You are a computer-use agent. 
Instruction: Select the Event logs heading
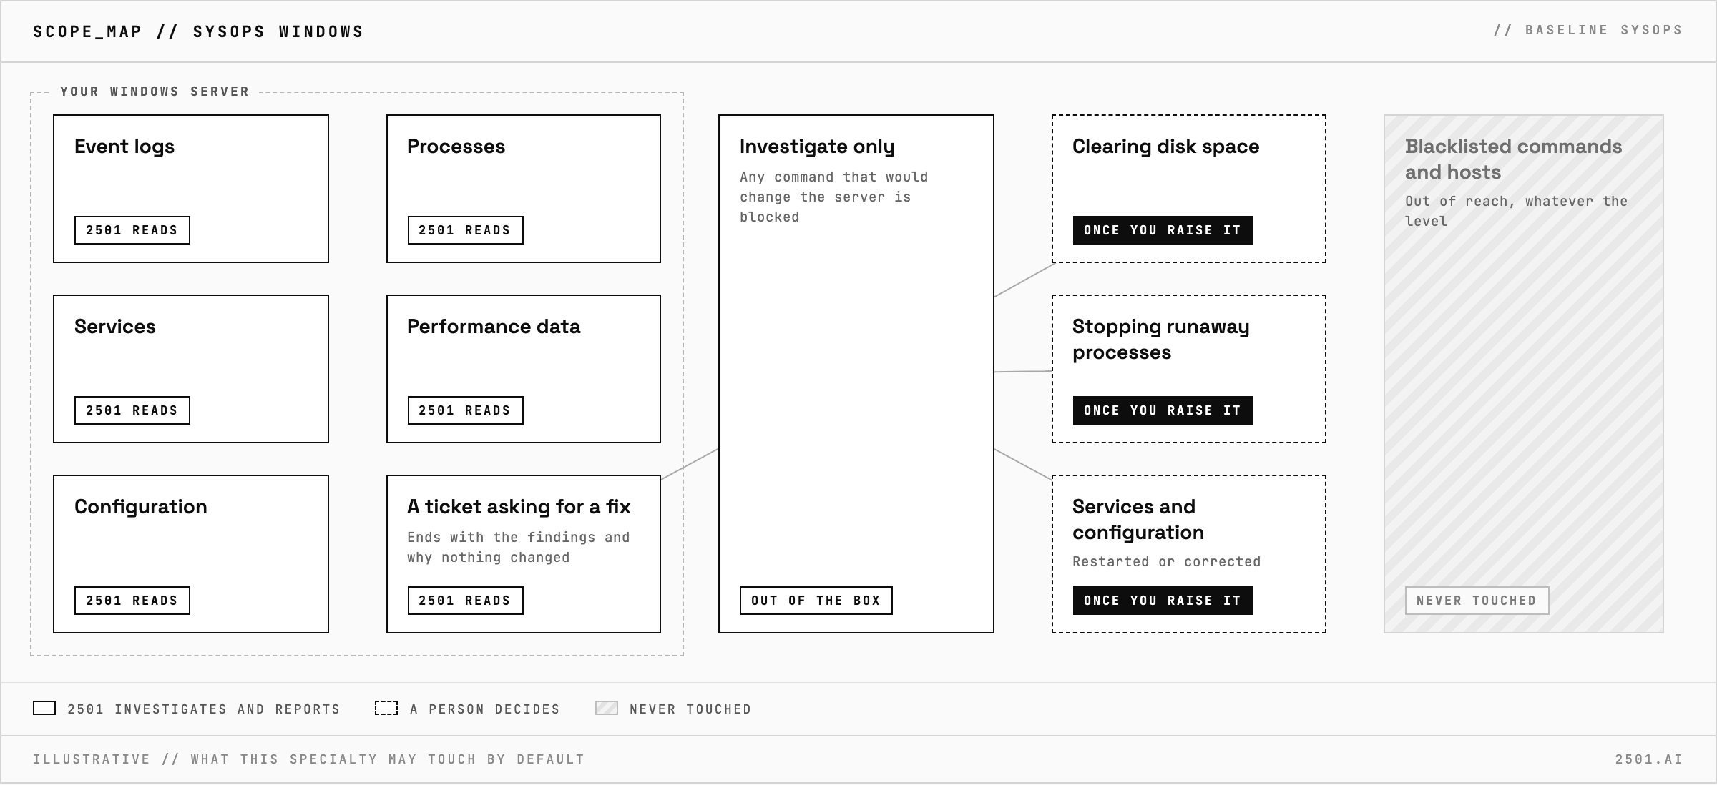click(x=124, y=147)
